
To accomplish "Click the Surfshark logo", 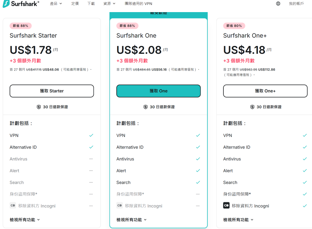I will pyautogui.click(x=21, y=4).
